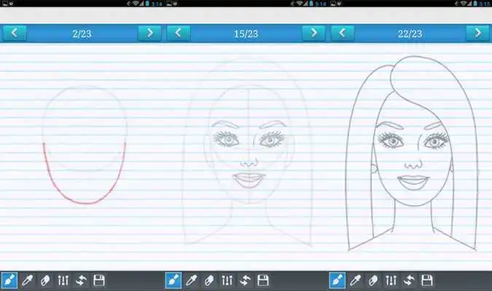Image resolution: width=492 pixels, height=291 pixels.
Task: Save the drawing in the 2/23 panel
Action: click(x=99, y=280)
